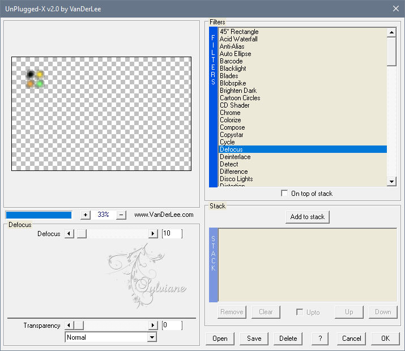Click the blue progress bar

[39, 215]
